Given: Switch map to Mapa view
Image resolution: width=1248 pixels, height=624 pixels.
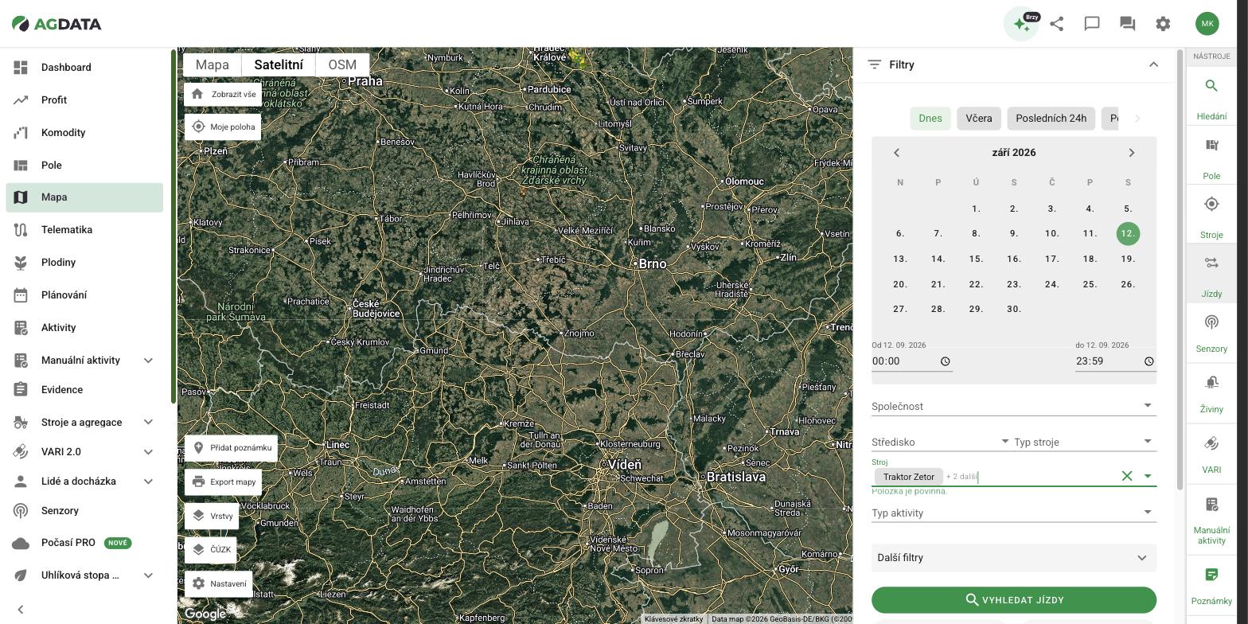Looking at the screenshot, I should click(x=213, y=64).
